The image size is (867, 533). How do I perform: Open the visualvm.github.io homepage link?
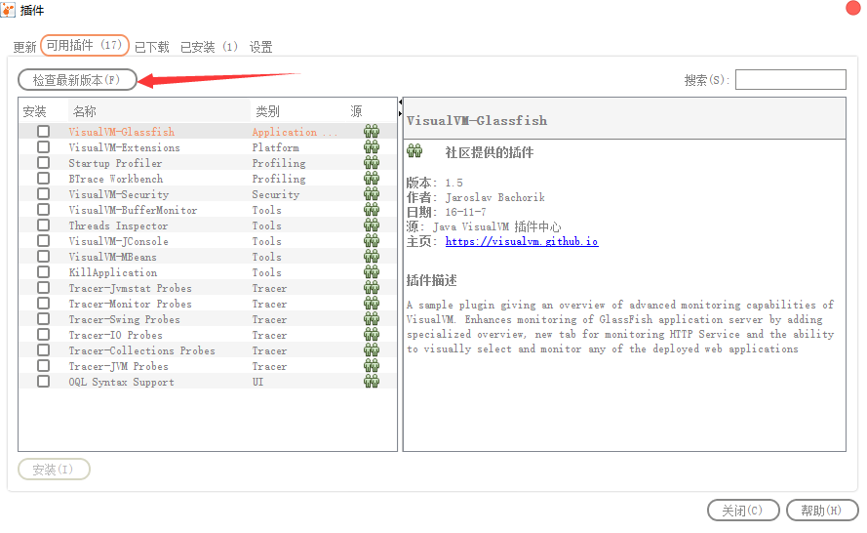pyautogui.click(x=522, y=241)
